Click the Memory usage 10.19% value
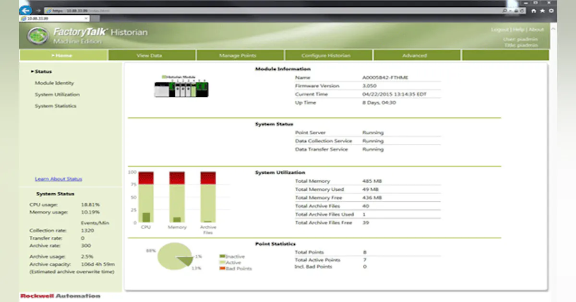This screenshot has height=302, width=576. click(90, 212)
